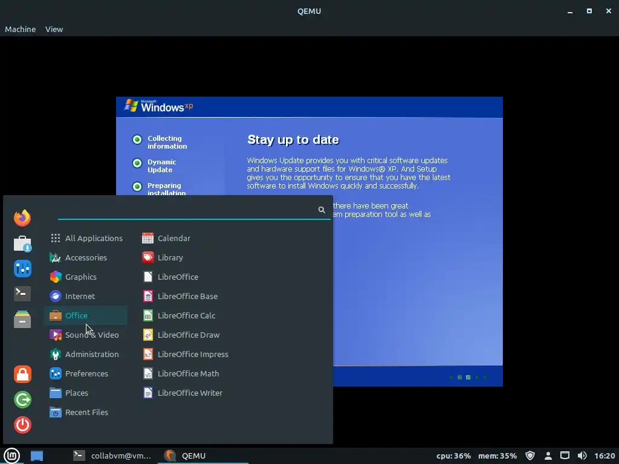Click the Windows XP logo in setup
619x464 pixels.
tap(159, 106)
